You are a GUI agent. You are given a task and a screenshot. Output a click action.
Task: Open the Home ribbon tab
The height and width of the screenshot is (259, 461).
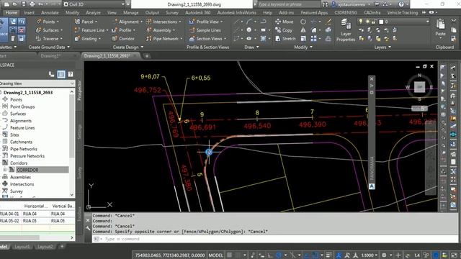pos(12,13)
